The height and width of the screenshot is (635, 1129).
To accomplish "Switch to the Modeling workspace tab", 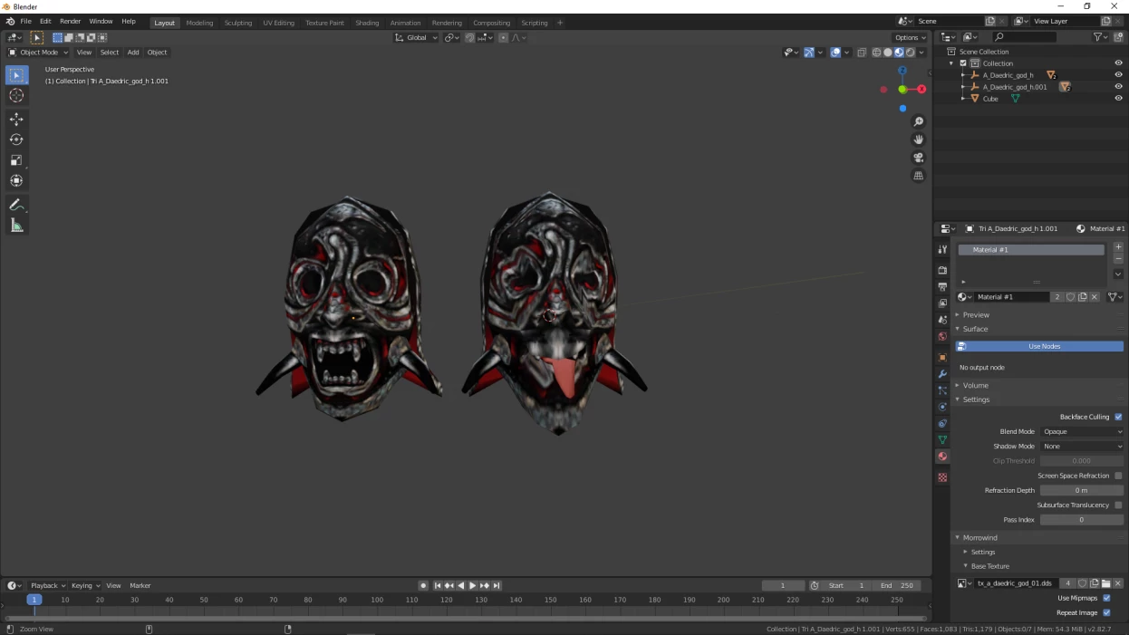I will coord(199,23).
